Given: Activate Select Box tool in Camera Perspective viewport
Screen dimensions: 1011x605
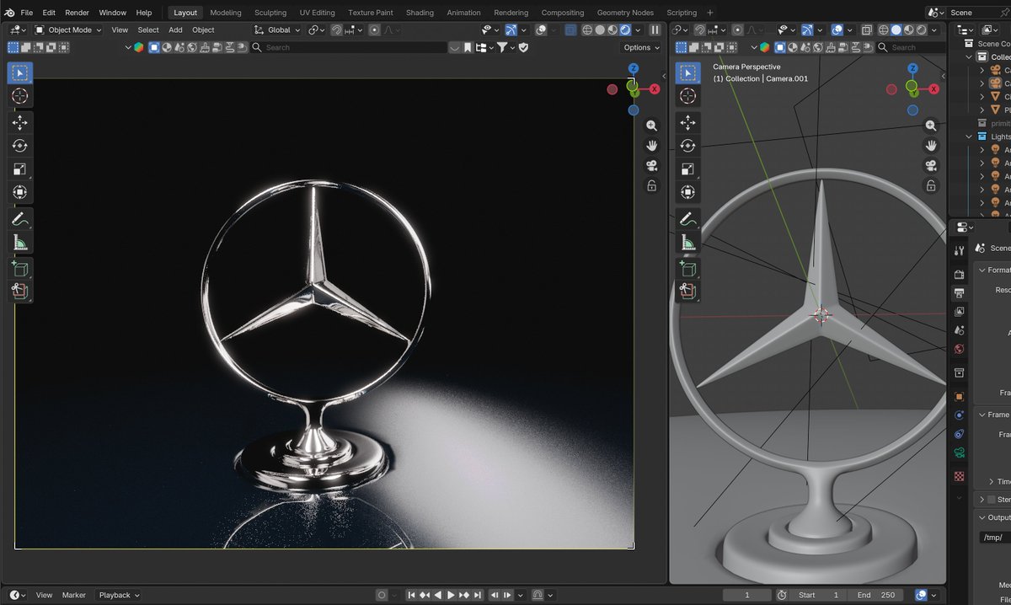Looking at the screenshot, I should tap(687, 73).
